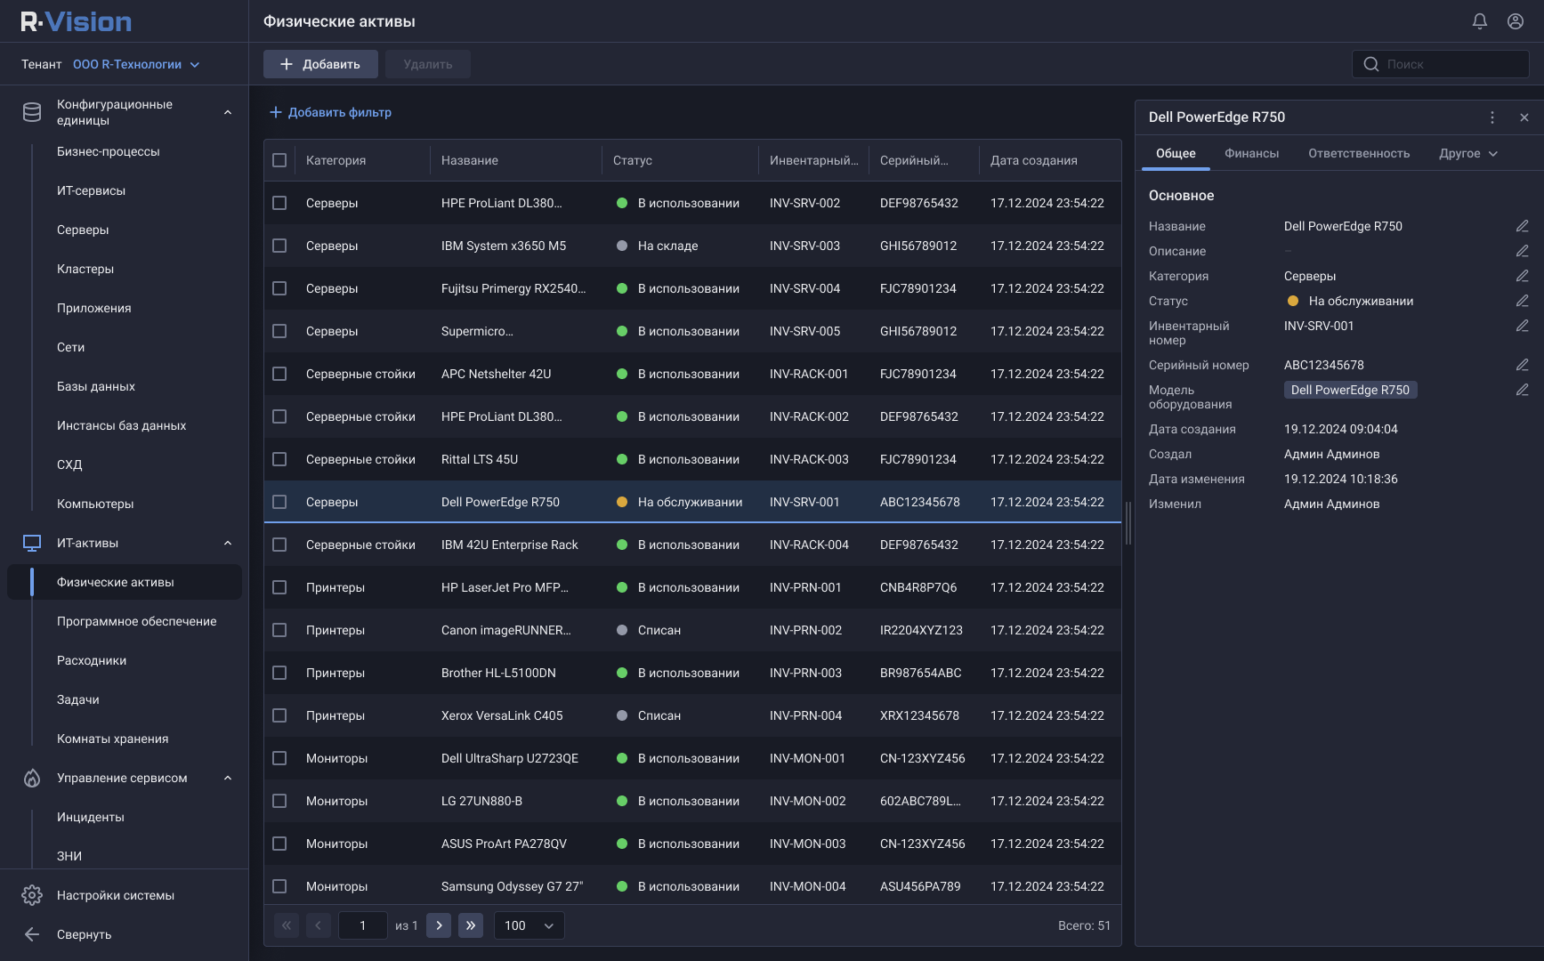Toggle the select-all checkbox in table header
The width and height of the screenshot is (1544, 961).
[x=279, y=160]
